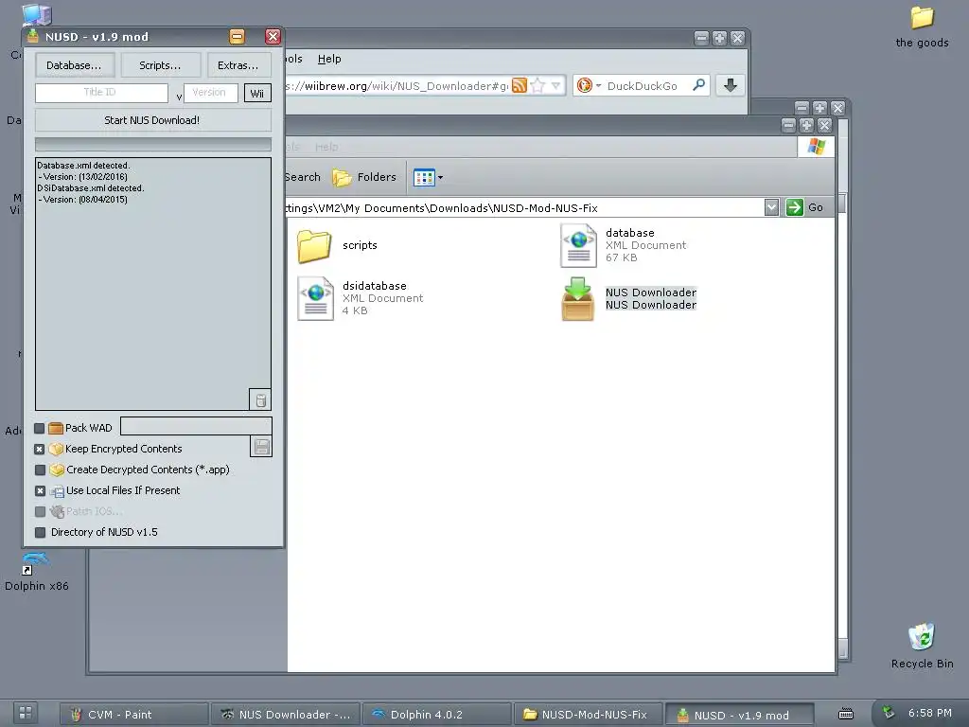Viewport: 969px width, 727px height.
Task: Click the RSS feed icon in address bar
Action: [520, 85]
